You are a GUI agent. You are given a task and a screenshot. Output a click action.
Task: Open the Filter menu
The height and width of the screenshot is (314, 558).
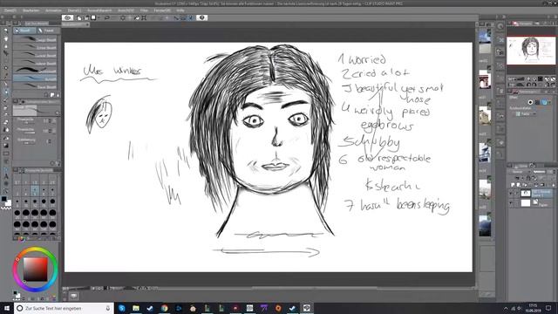(x=144, y=10)
